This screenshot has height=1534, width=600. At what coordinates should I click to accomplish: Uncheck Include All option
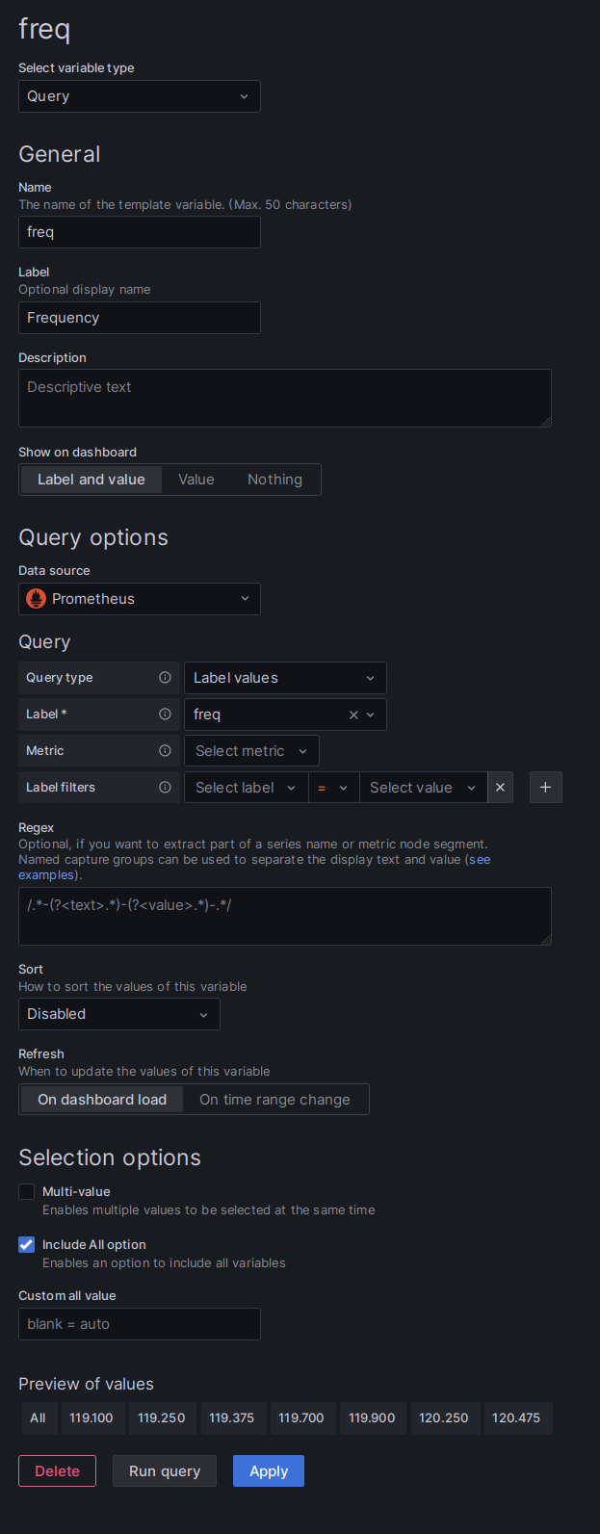(x=26, y=1244)
